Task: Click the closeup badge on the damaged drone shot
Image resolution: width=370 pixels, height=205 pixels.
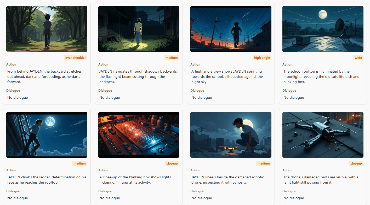Action: click(x=356, y=163)
